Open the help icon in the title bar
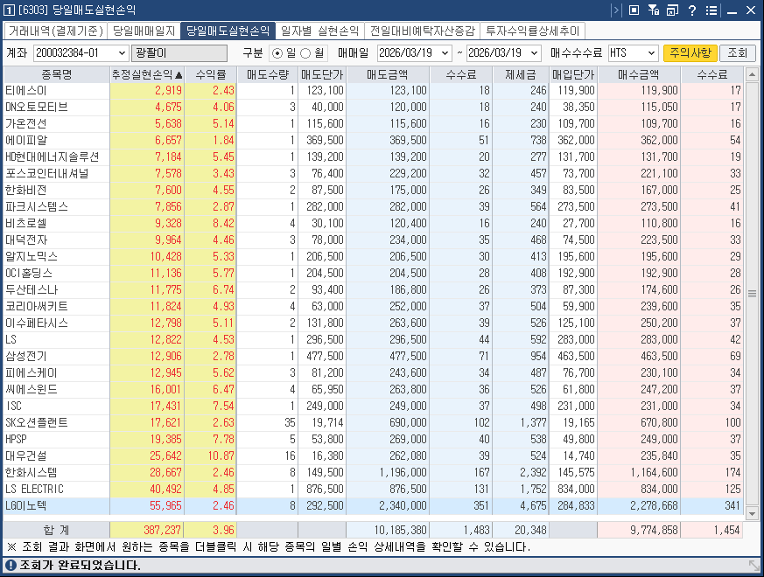Image resolution: width=764 pixels, height=577 pixels. coord(691,10)
